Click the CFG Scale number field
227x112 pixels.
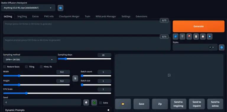pyautogui.click(x=104, y=90)
